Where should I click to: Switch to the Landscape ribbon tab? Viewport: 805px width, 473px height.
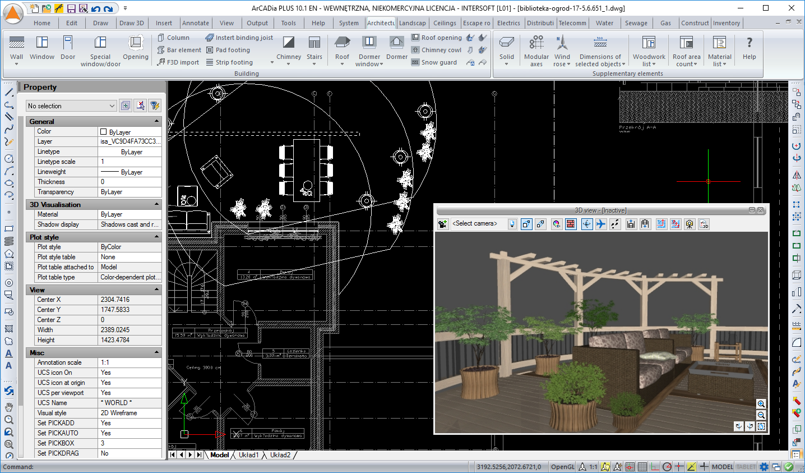tap(412, 23)
